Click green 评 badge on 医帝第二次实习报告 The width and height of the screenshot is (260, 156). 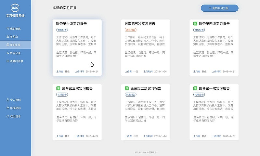point(127,88)
